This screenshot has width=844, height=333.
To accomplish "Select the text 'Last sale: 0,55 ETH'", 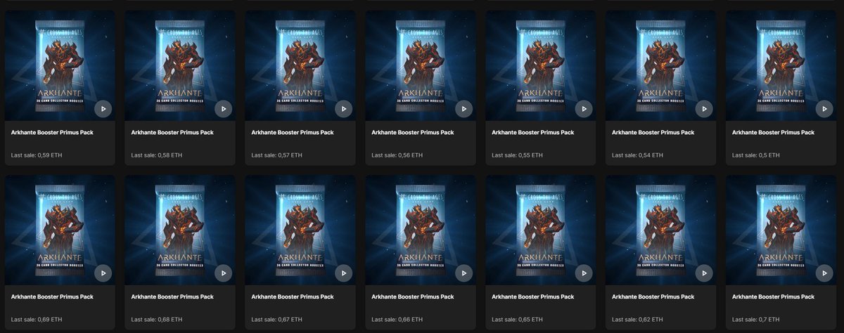I will tap(518, 155).
